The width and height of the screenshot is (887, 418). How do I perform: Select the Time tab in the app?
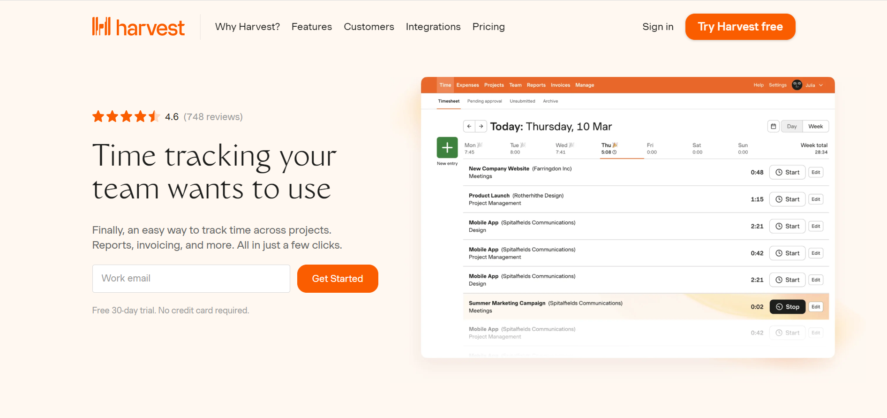tap(445, 85)
